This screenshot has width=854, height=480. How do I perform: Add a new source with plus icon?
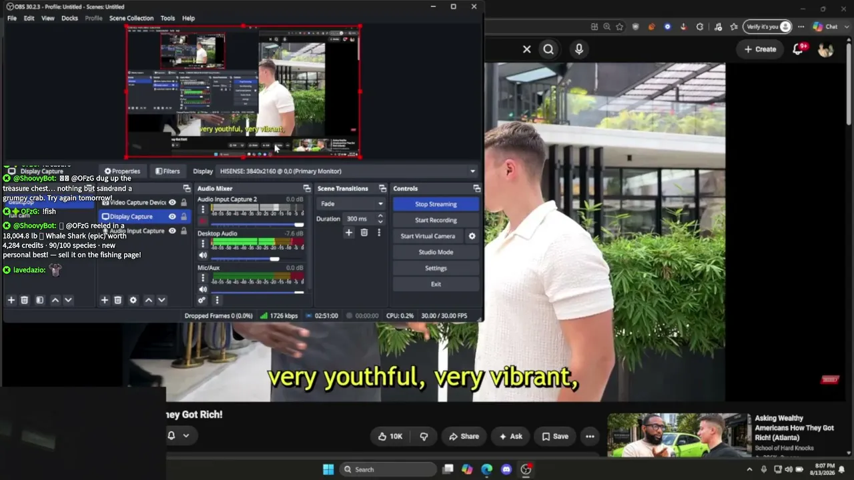(105, 300)
